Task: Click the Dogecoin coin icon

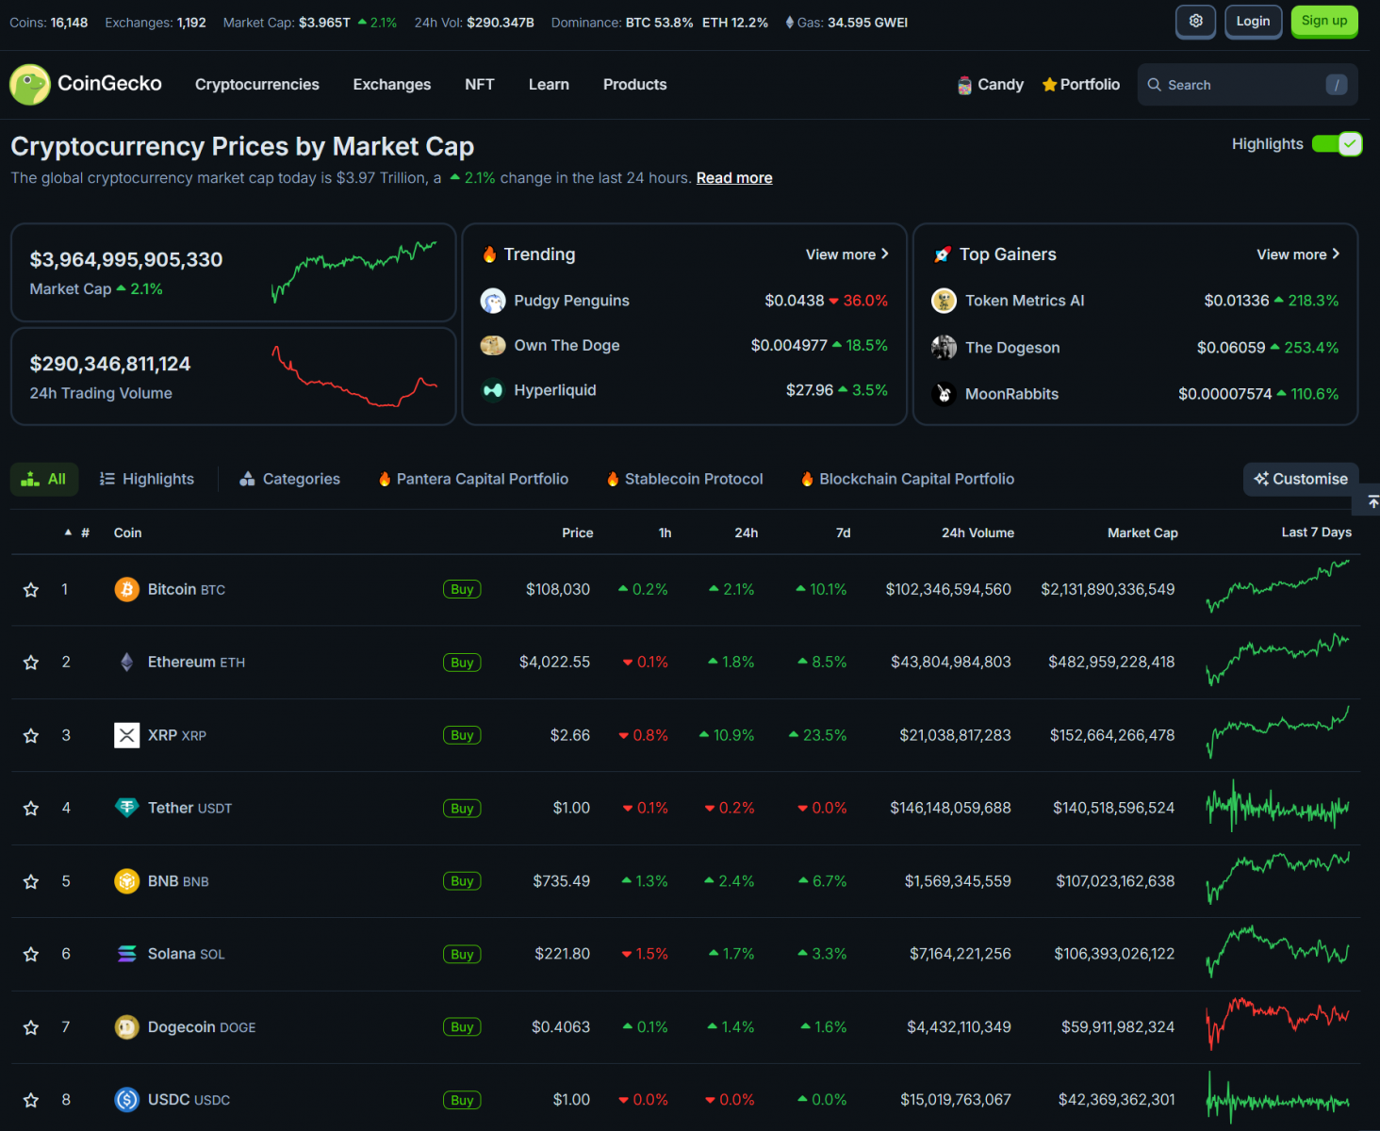Action: 126,1027
